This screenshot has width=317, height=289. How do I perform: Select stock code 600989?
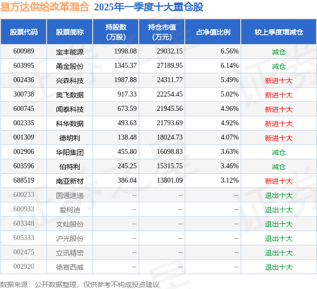pos(24,51)
